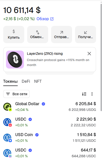
Task: Click the dollar sign icon on Купить
Action: pos(14,31)
